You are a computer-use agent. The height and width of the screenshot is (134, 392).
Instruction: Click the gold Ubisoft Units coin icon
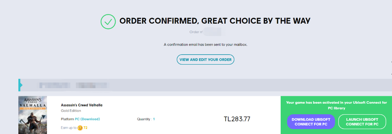click(x=80, y=128)
